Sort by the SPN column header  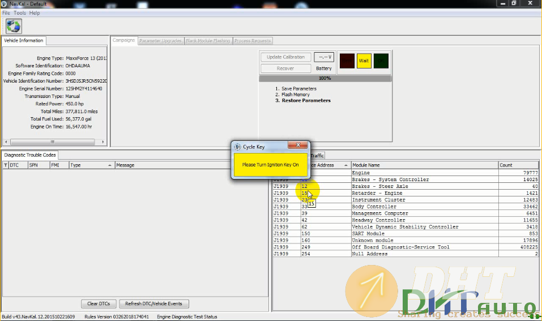click(x=39, y=165)
